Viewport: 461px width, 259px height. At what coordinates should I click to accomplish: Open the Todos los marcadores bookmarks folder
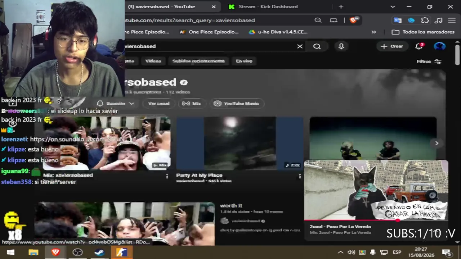click(x=423, y=32)
